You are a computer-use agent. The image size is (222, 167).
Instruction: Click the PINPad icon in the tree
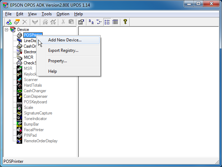(19, 135)
